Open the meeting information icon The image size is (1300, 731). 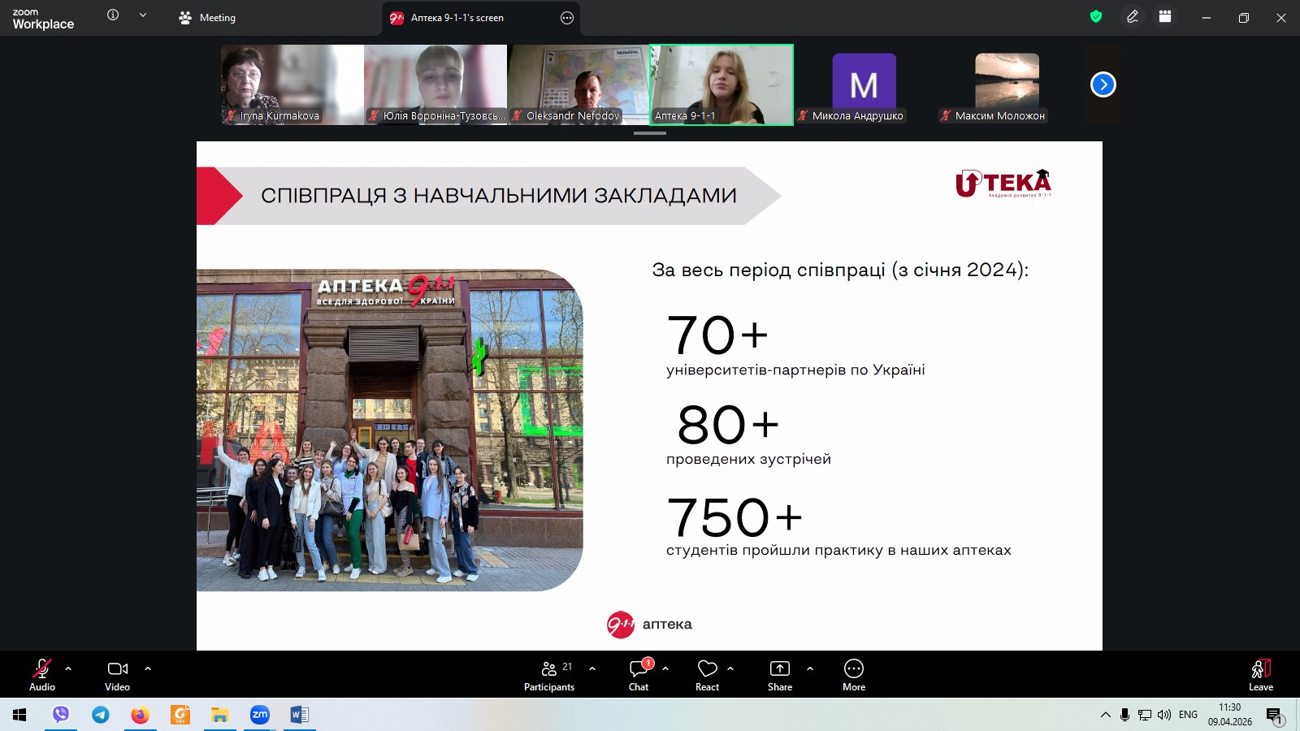tap(113, 15)
